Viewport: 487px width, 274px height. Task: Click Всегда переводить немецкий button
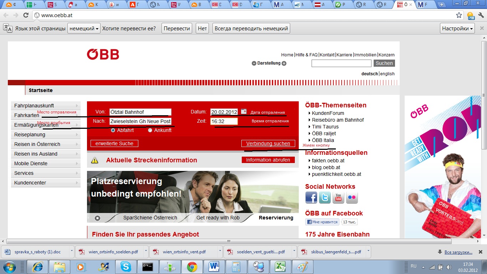(x=251, y=29)
